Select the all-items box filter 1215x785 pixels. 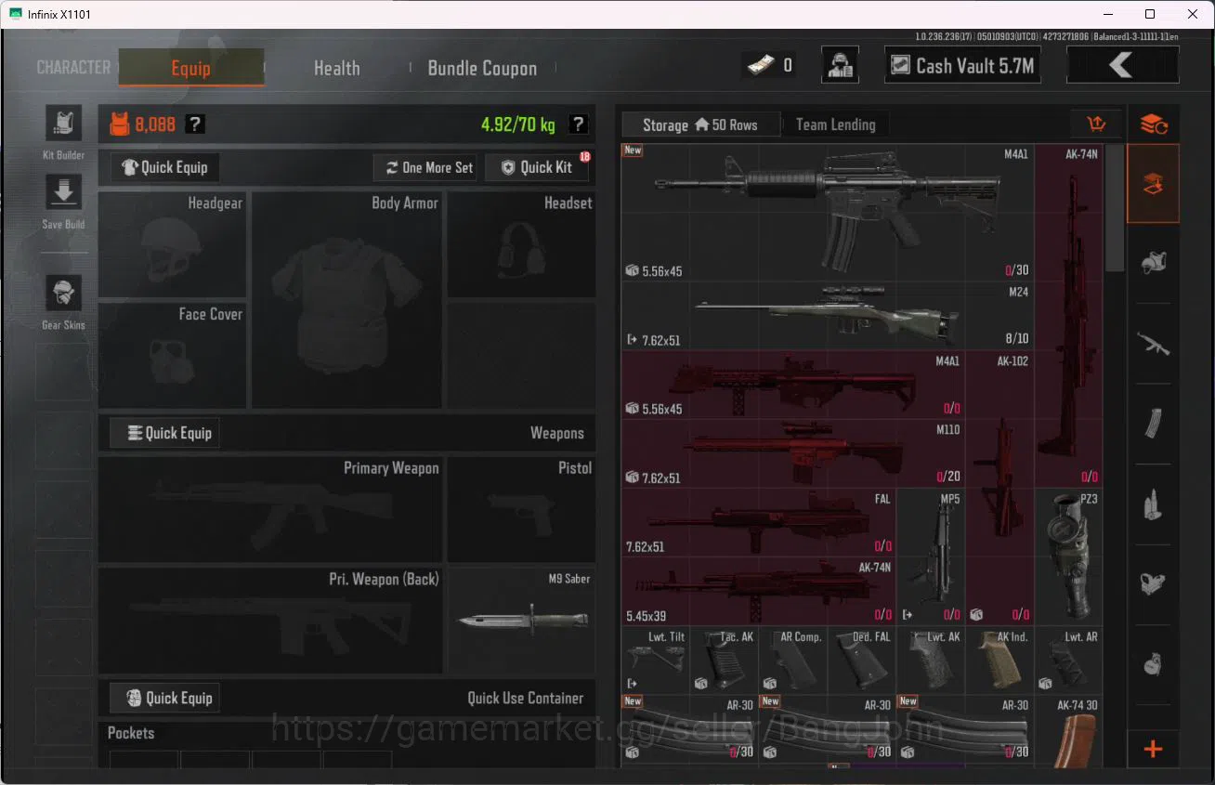tap(1153, 183)
